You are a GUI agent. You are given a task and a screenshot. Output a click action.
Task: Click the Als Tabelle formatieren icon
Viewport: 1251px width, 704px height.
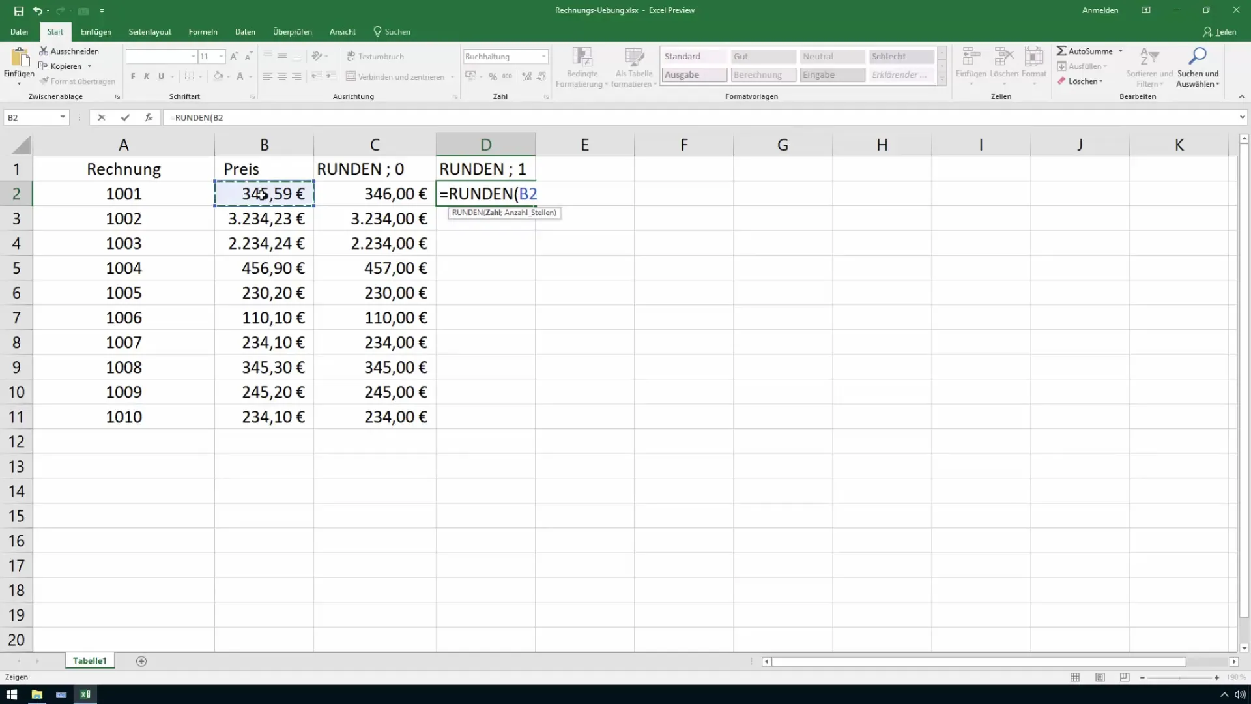click(634, 57)
